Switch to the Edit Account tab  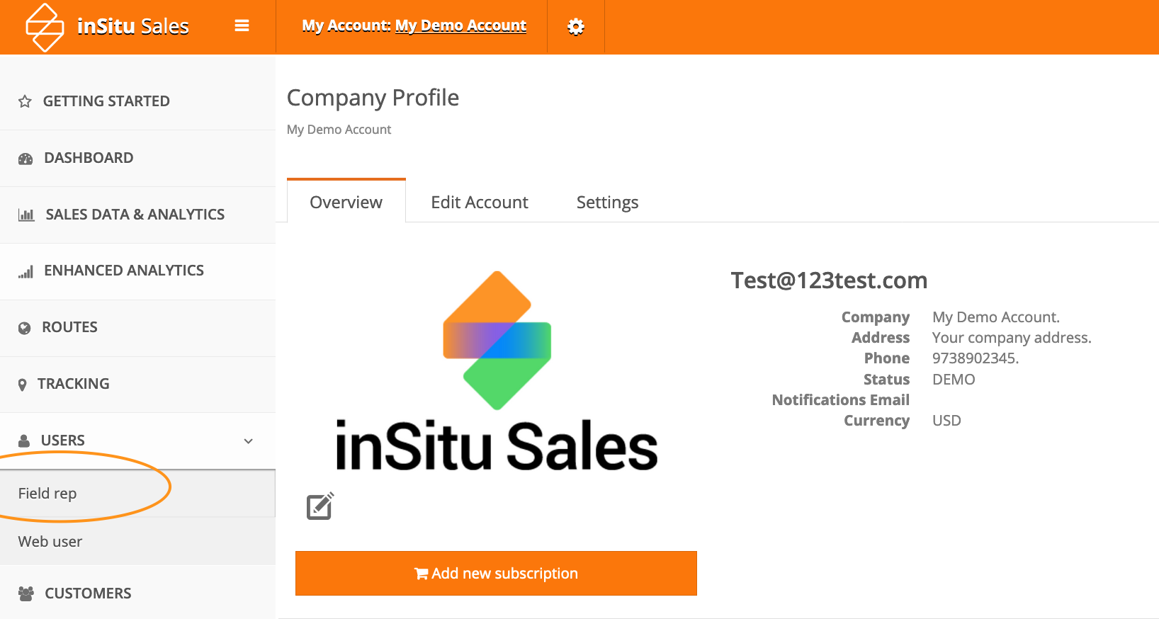480,203
